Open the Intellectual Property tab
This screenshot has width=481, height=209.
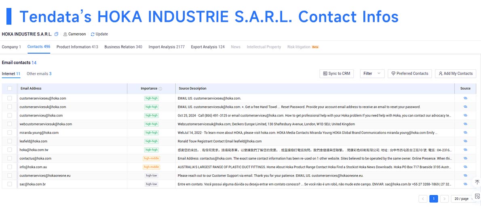point(264,47)
